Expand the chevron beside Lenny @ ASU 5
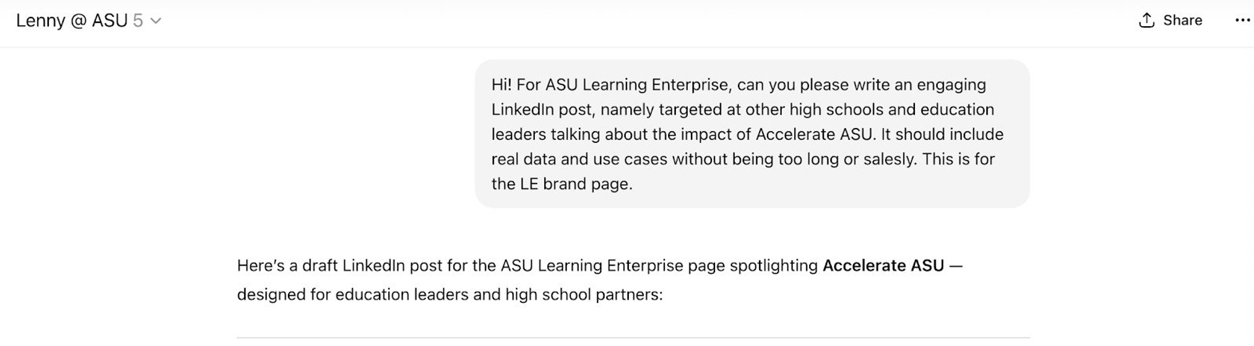The image size is (1254, 346). (156, 21)
